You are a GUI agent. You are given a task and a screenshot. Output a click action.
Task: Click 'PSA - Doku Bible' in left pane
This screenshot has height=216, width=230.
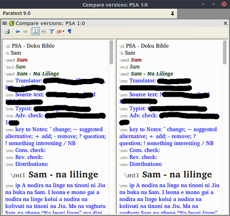click(33, 46)
